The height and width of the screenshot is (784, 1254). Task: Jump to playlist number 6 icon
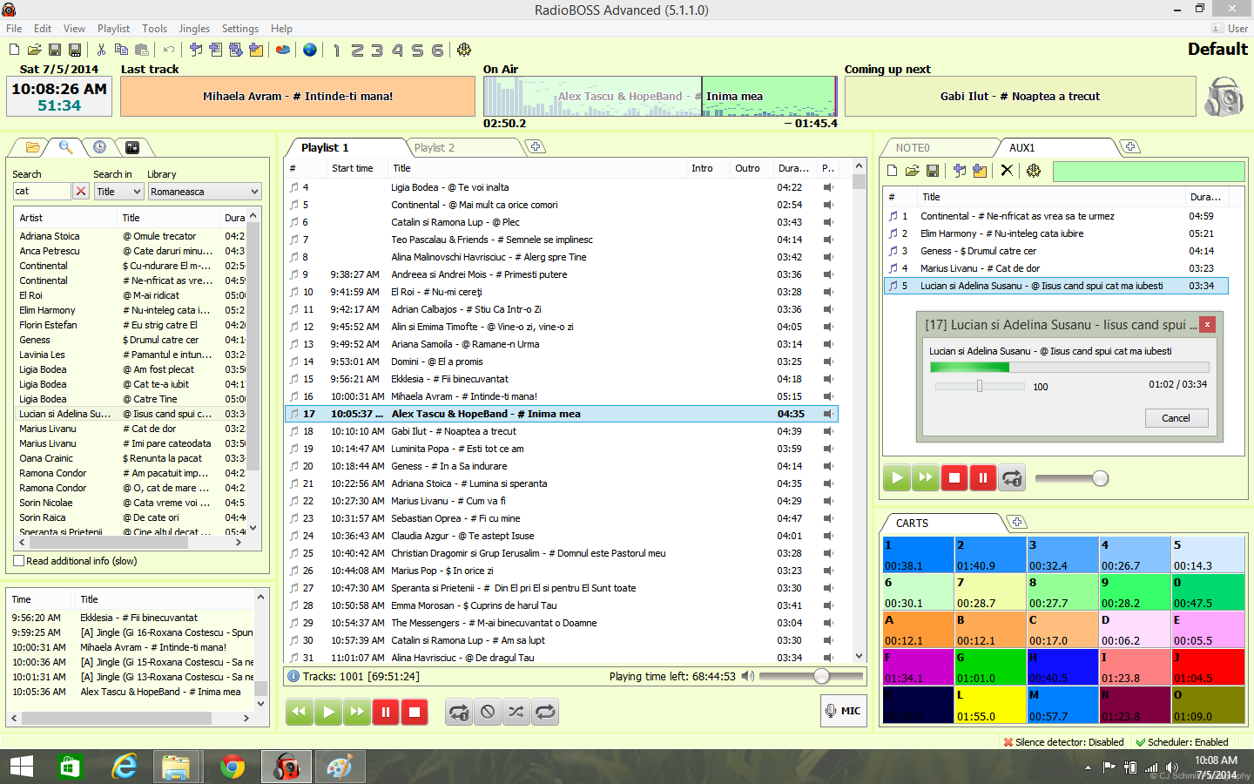[437, 50]
